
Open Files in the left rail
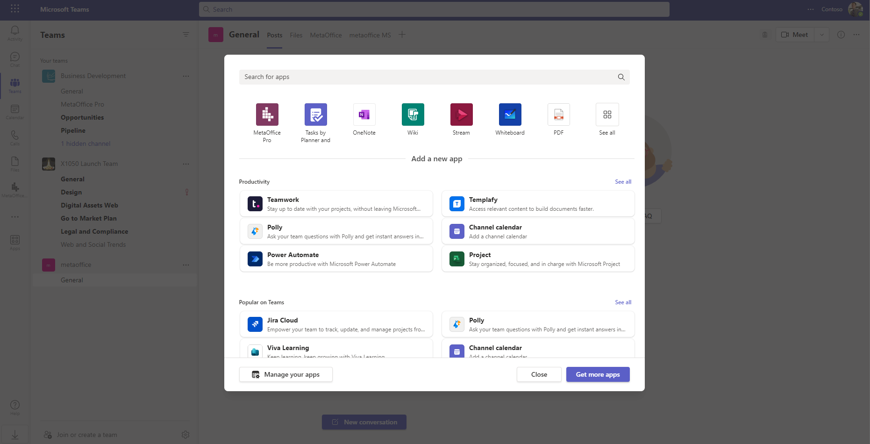15,164
